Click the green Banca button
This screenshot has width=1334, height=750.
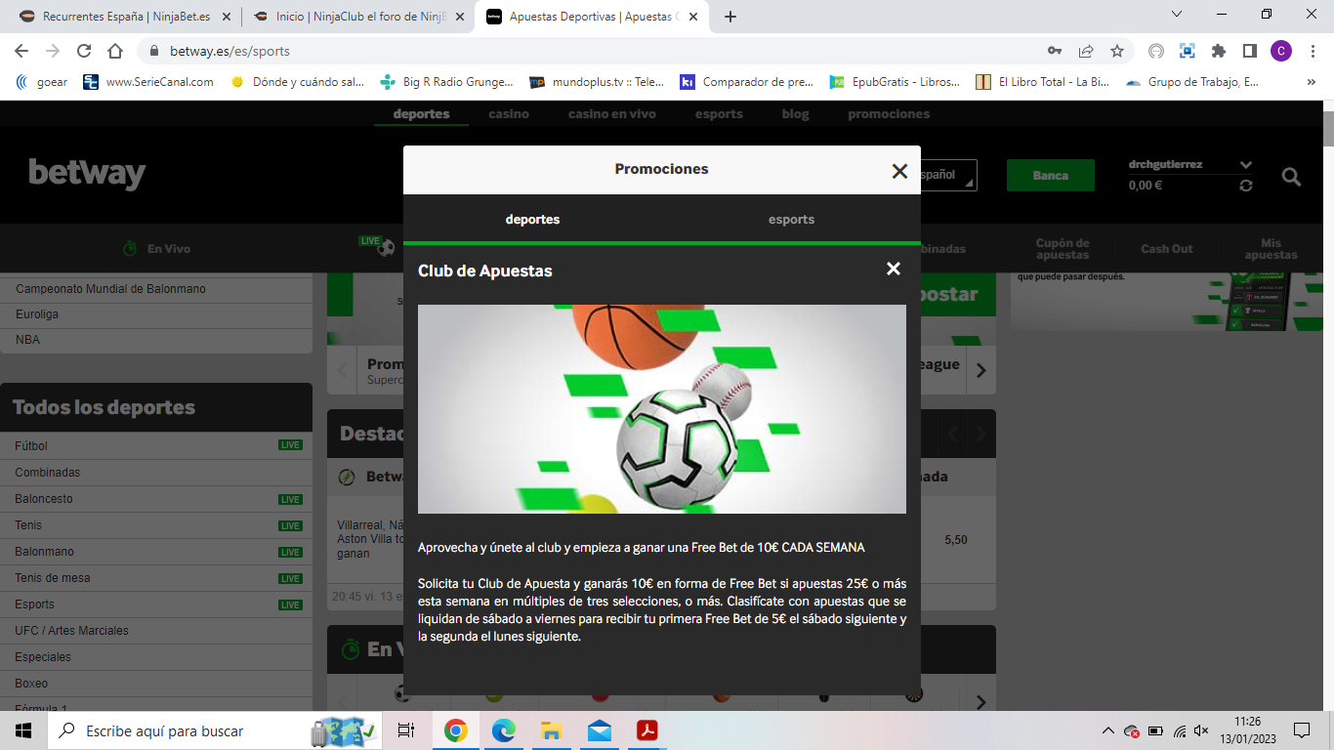1050,175
